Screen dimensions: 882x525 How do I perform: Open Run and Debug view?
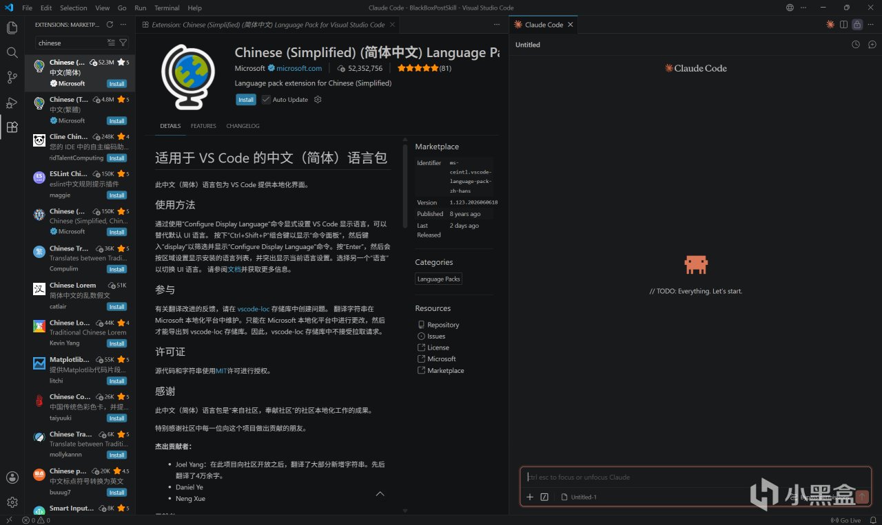point(12,103)
